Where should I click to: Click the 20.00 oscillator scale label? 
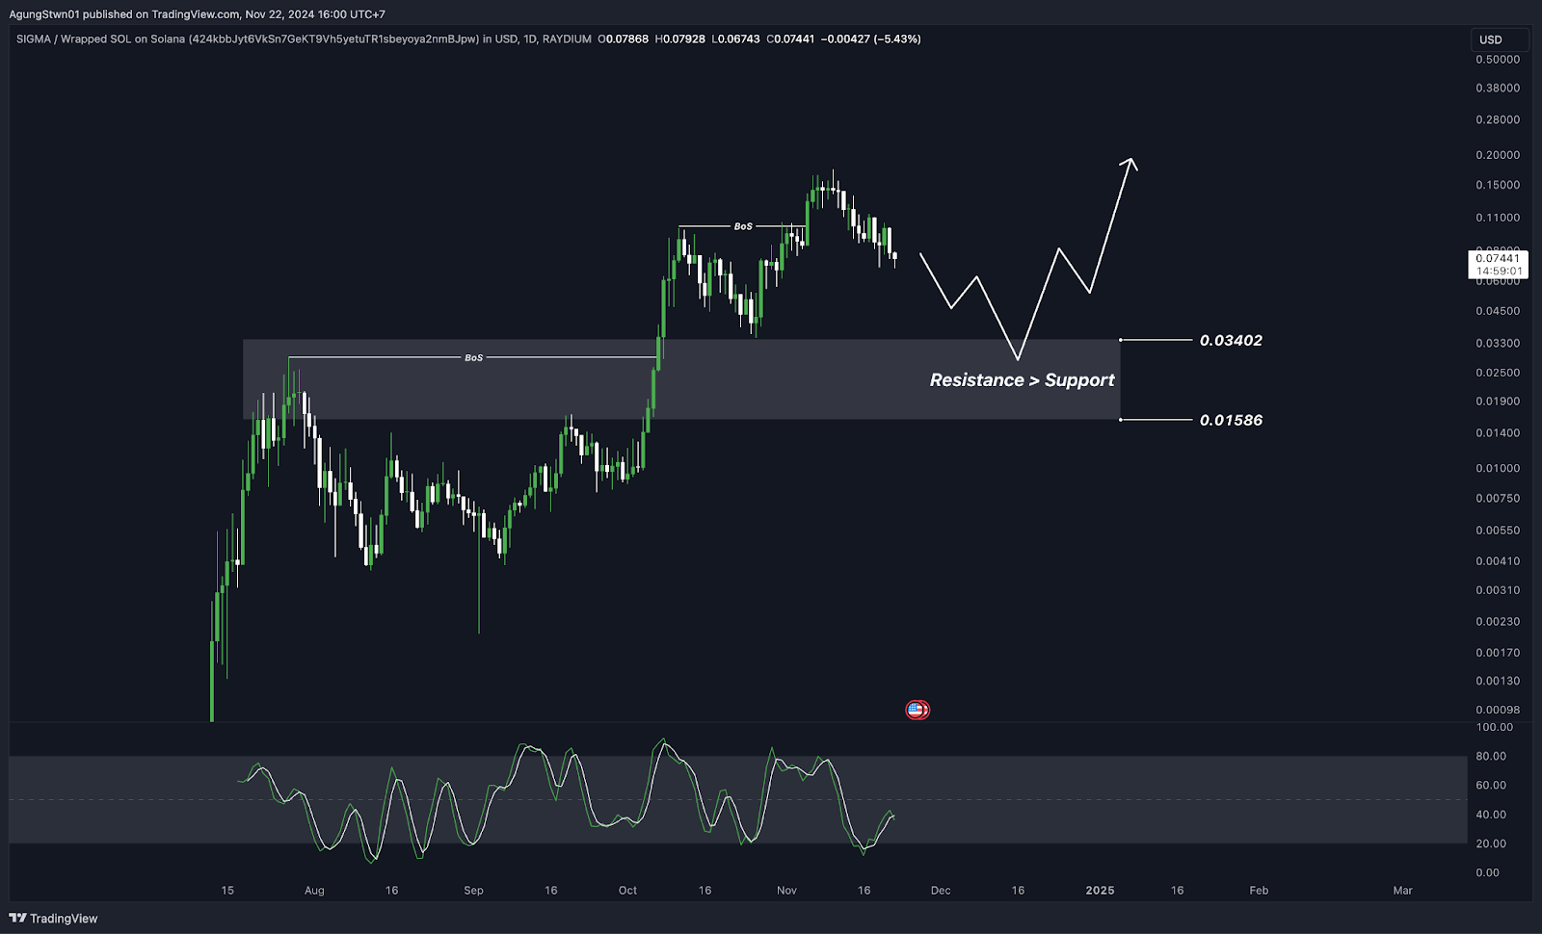coord(1491,843)
